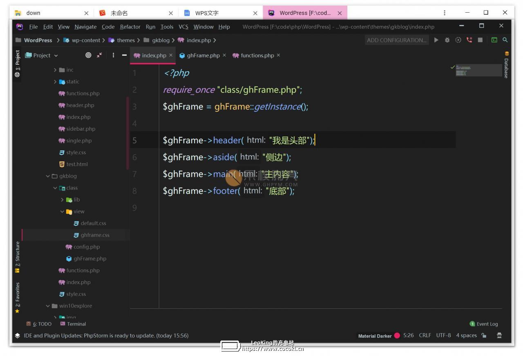Viewport: 523px width, 356px height.
Task: Open the TODO tool window
Action: tap(39, 324)
